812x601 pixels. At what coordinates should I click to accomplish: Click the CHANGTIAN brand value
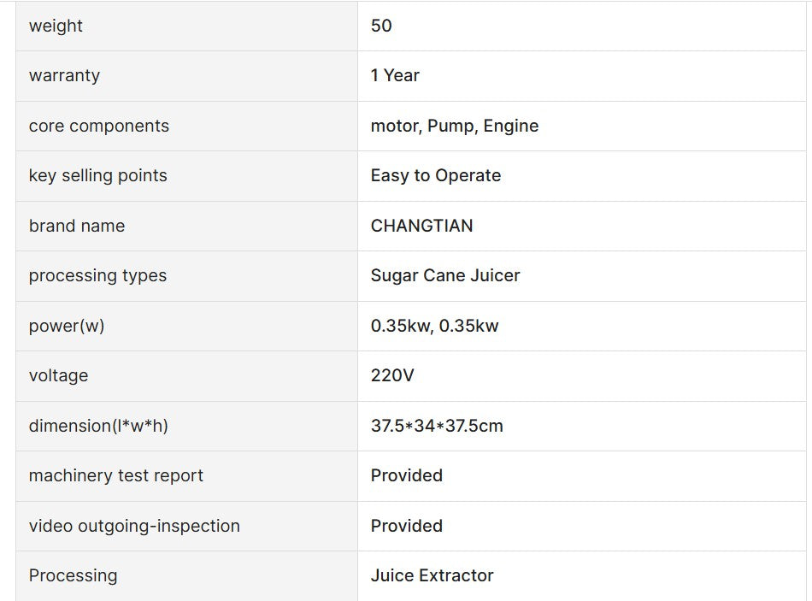pos(421,226)
